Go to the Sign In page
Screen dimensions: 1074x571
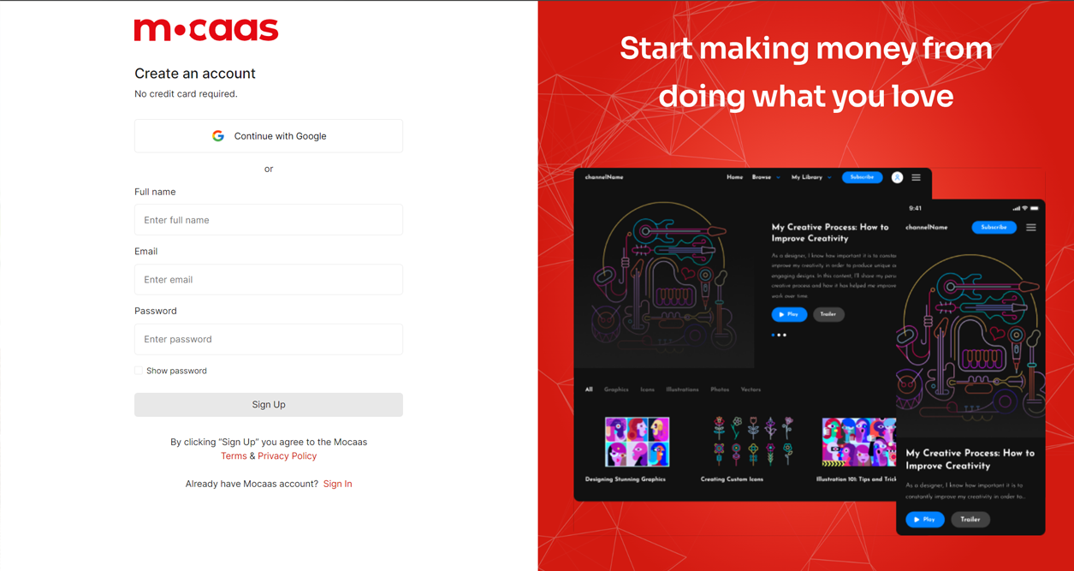coord(337,484)
